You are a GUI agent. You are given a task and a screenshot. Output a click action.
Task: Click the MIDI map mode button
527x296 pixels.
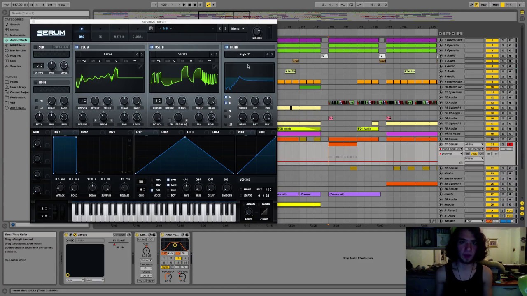(x=496, y=5)
